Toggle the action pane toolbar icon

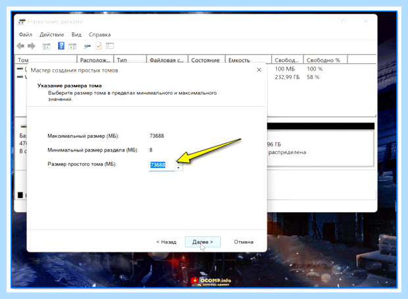pos(72,46)
